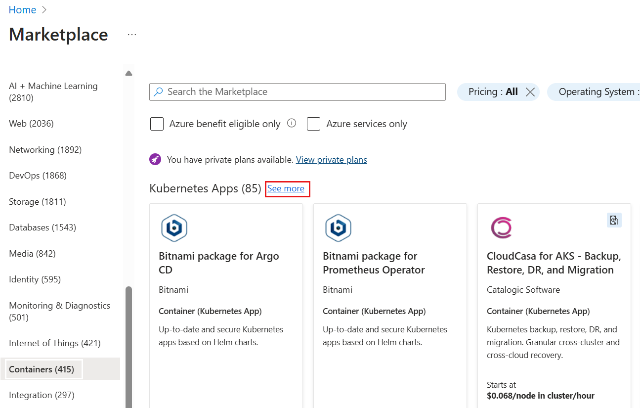Click Container (Kubernetes App) on Argo CD card
Viewport: 640px width, 408px height.
coord(210,311)
